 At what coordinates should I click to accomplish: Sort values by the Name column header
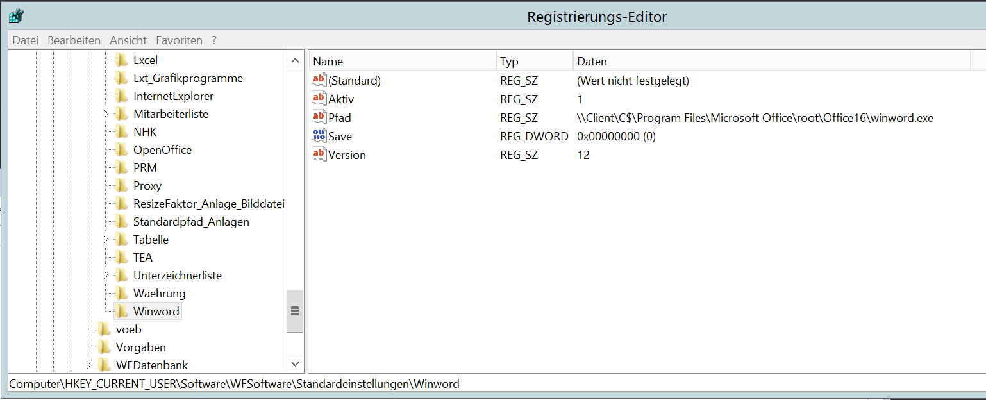coord(403,62)
